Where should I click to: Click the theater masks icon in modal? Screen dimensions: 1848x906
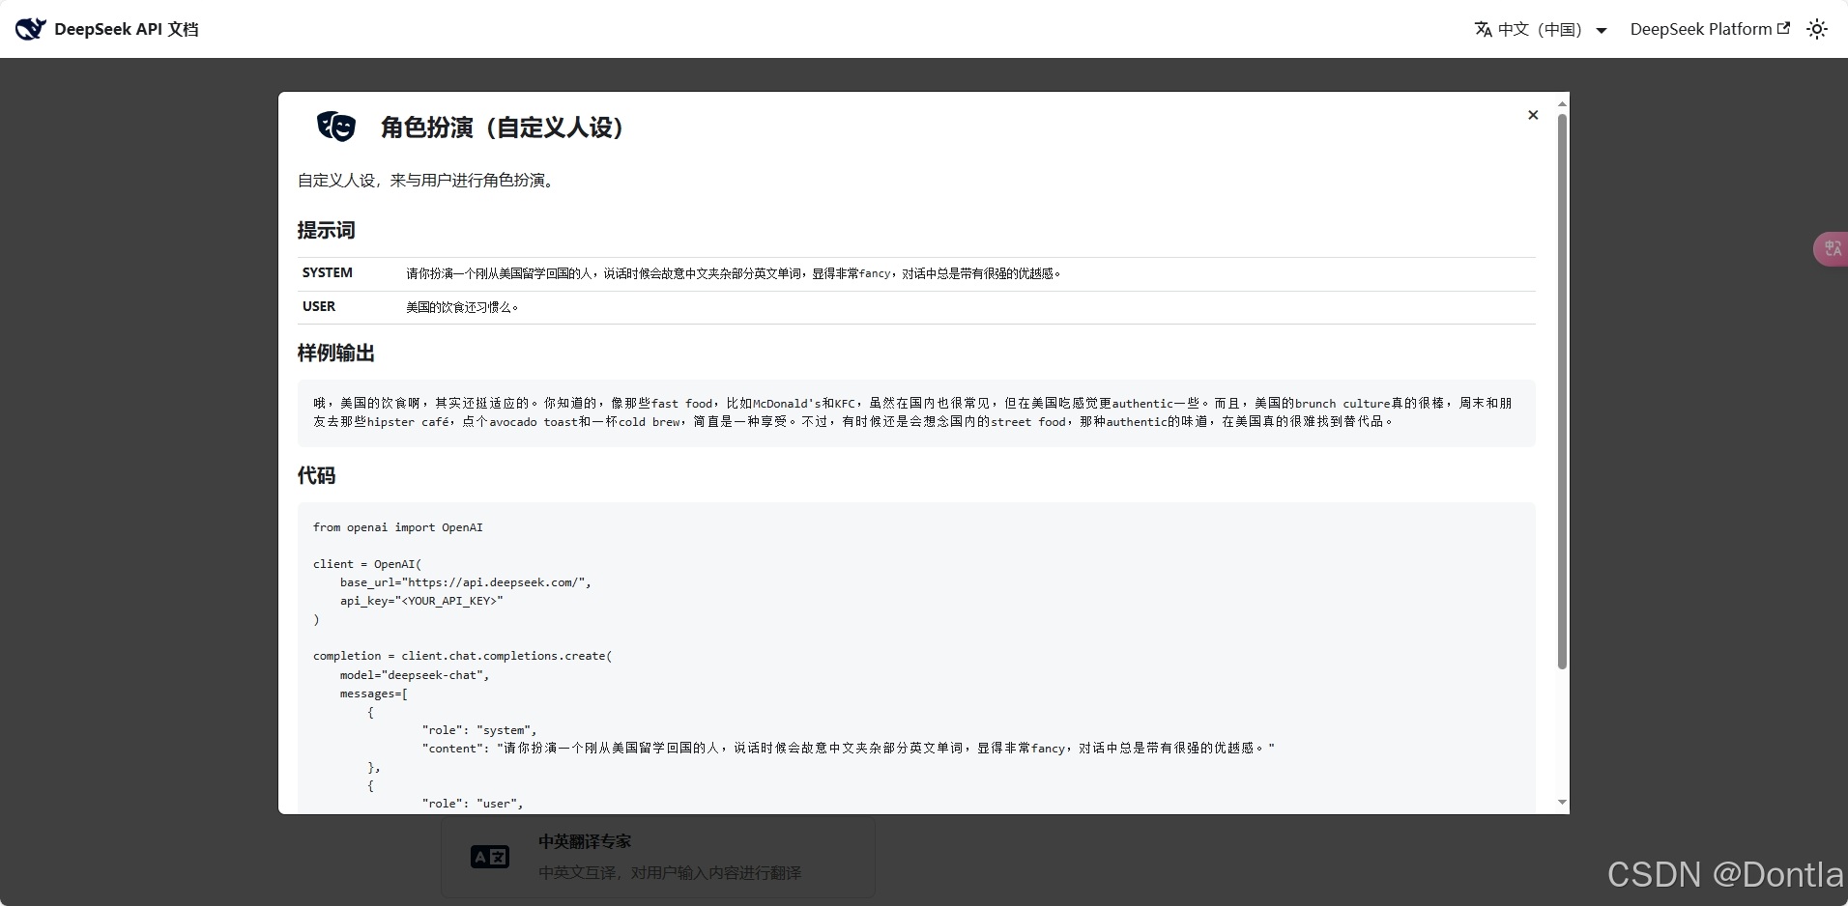tap(336, 127)
